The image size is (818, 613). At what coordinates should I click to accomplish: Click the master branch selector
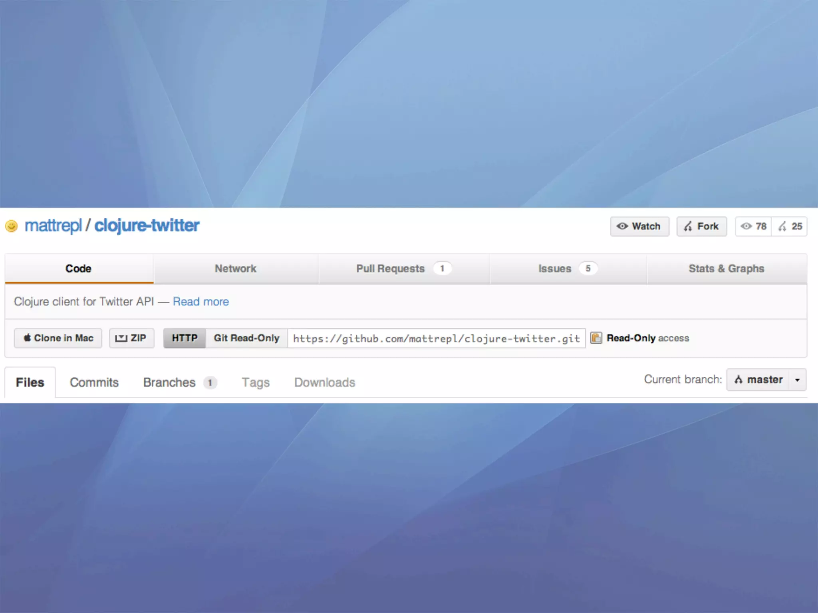[758, 380]
